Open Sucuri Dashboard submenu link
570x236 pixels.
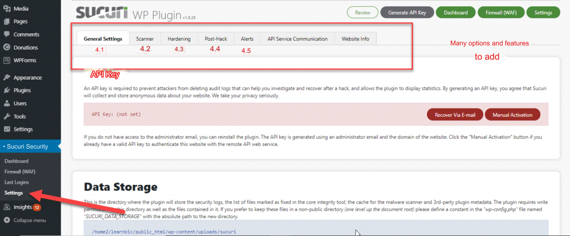point(16,161)
